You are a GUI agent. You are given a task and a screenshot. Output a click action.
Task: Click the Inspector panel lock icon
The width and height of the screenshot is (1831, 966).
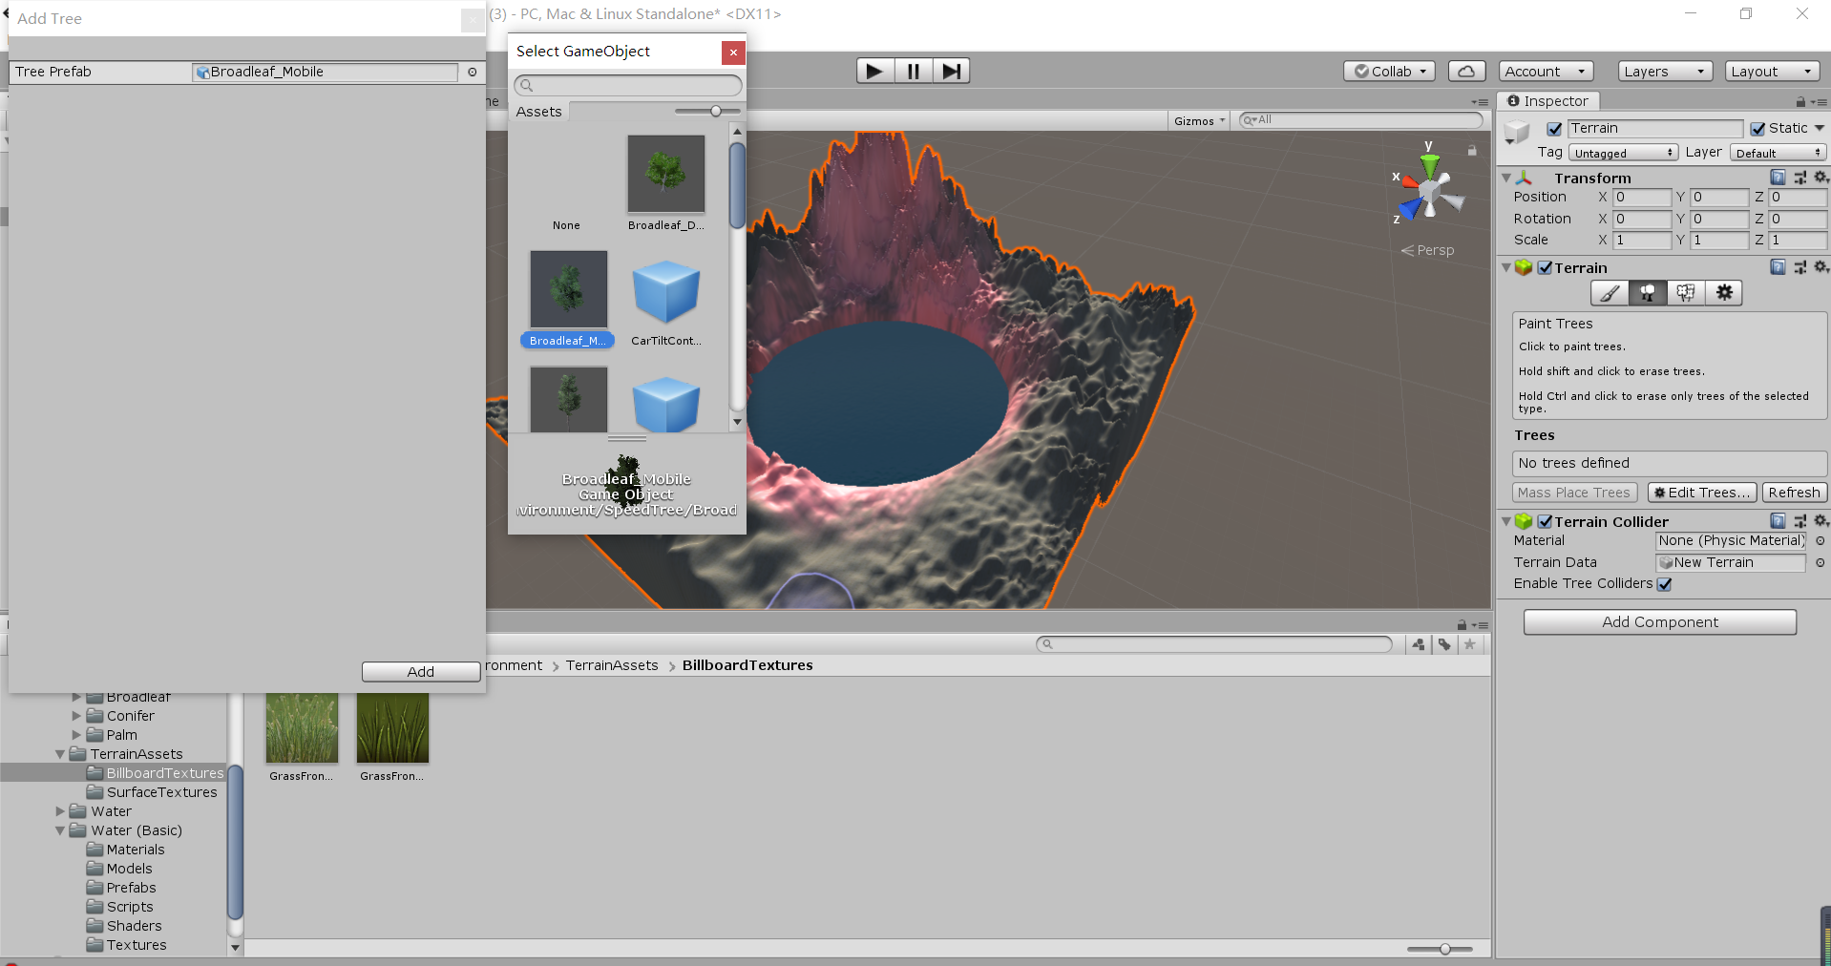1800,101
